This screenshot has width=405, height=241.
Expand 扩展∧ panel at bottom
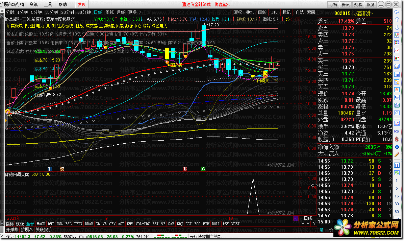click(27, 230)
